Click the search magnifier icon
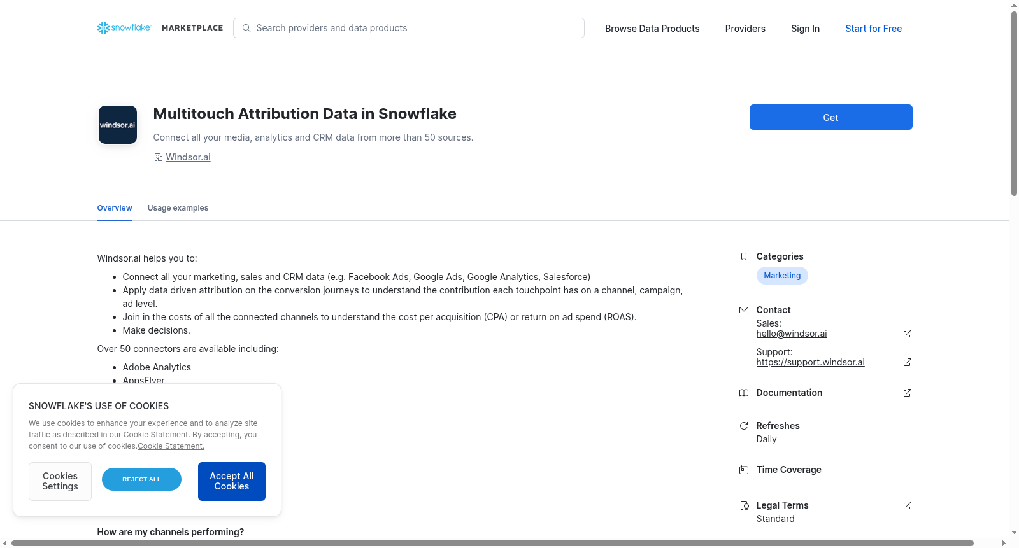Screen dimensions: 1019x548 246,28
